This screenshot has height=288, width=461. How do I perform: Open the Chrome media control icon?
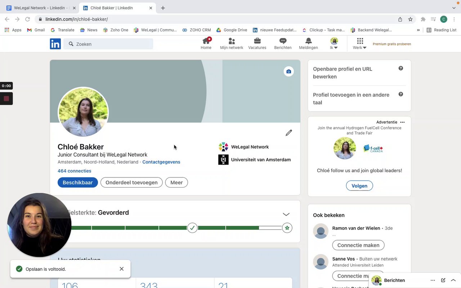(x=433, y=19)
